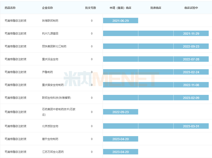
Task: Select company name 齐鲁制药
Action: pyautogui.click(x=48, y=72)
